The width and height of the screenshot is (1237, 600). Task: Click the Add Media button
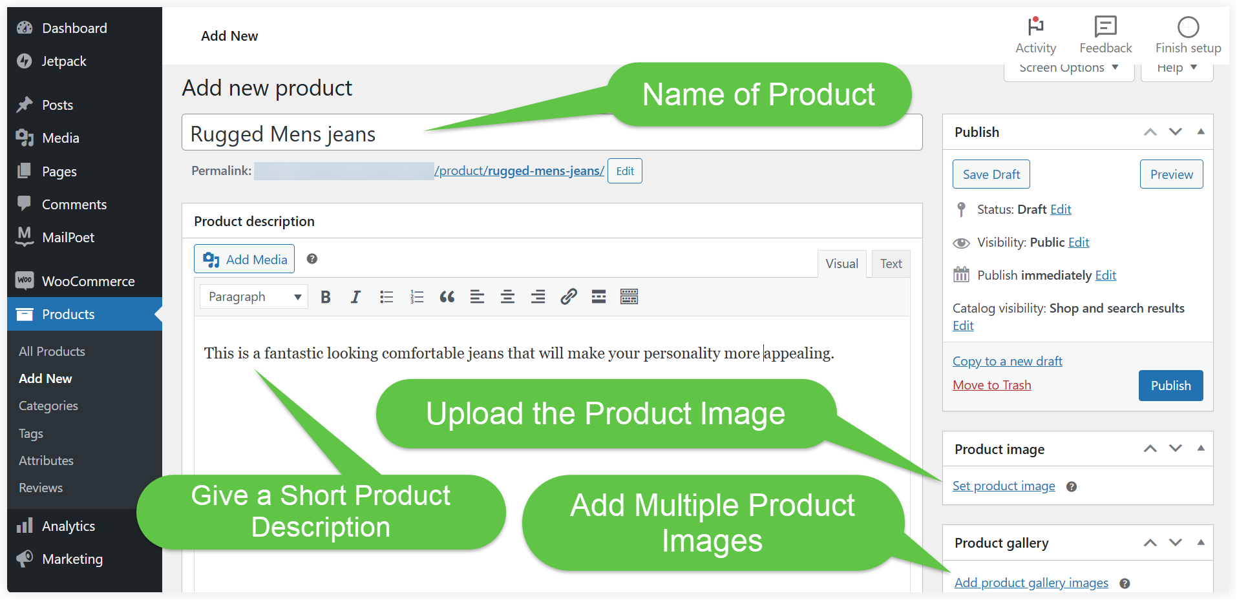click(x=244, y=259)
